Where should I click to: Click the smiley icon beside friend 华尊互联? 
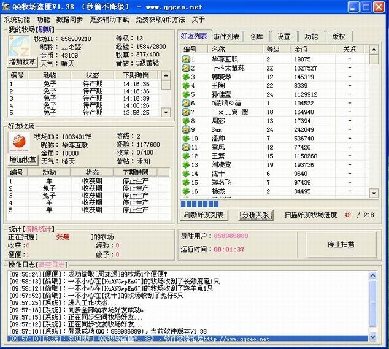[x=185, y=59]
